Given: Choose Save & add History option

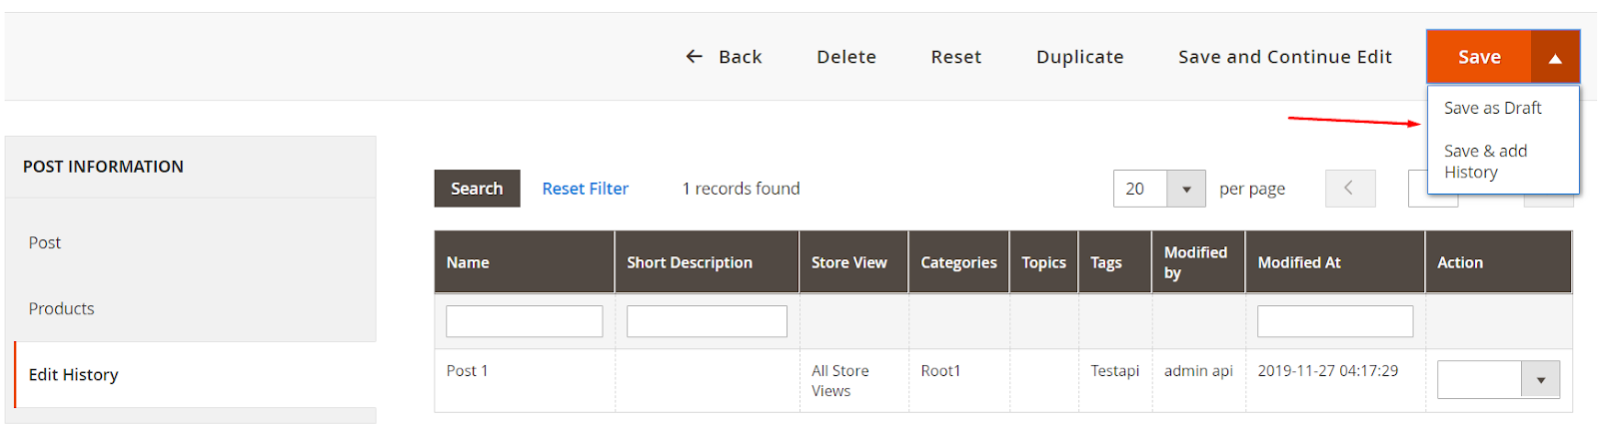Looking at the screenshot, I should (x=1485, y=162).
